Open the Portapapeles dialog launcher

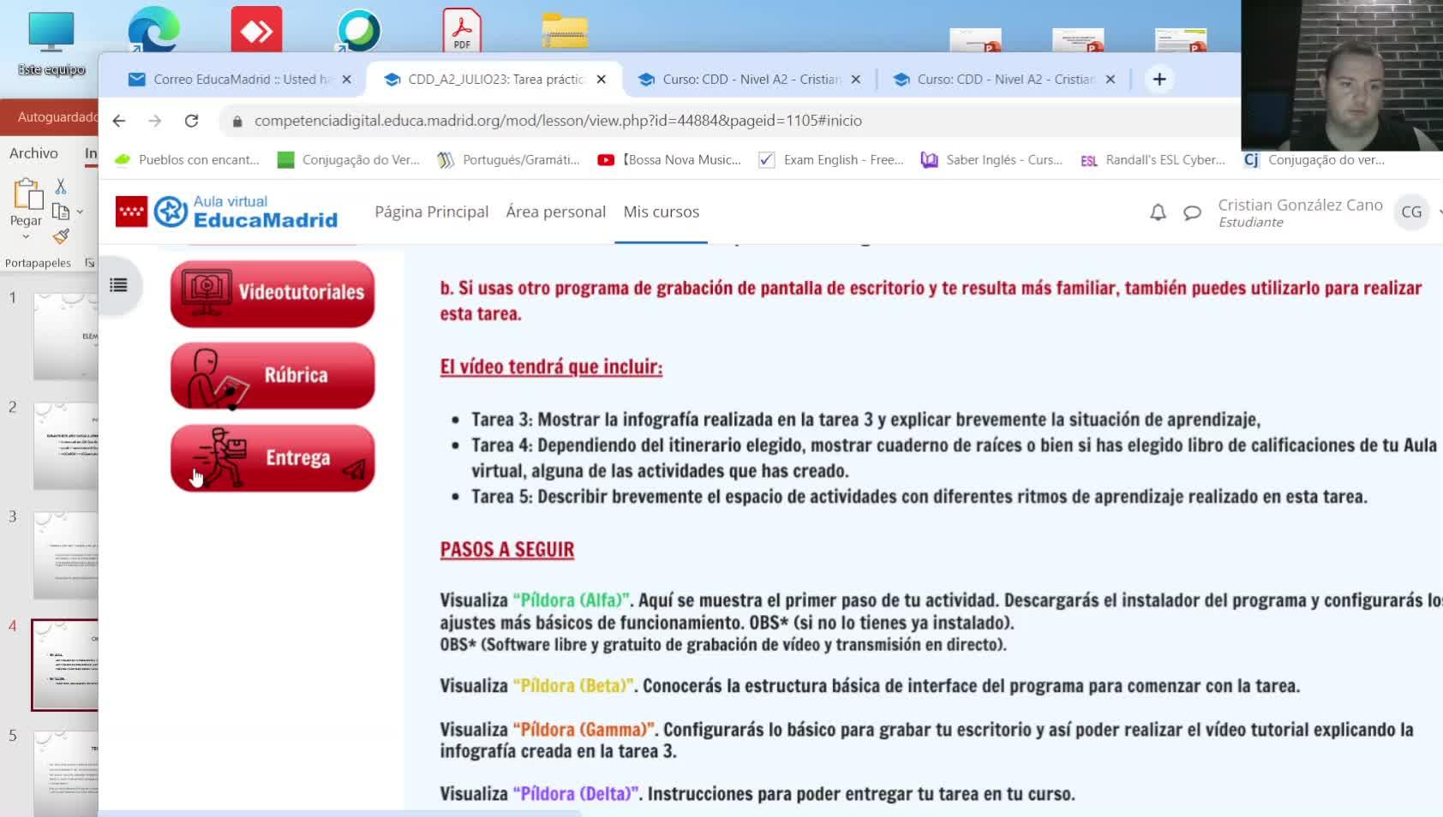[x=89, y=263]
